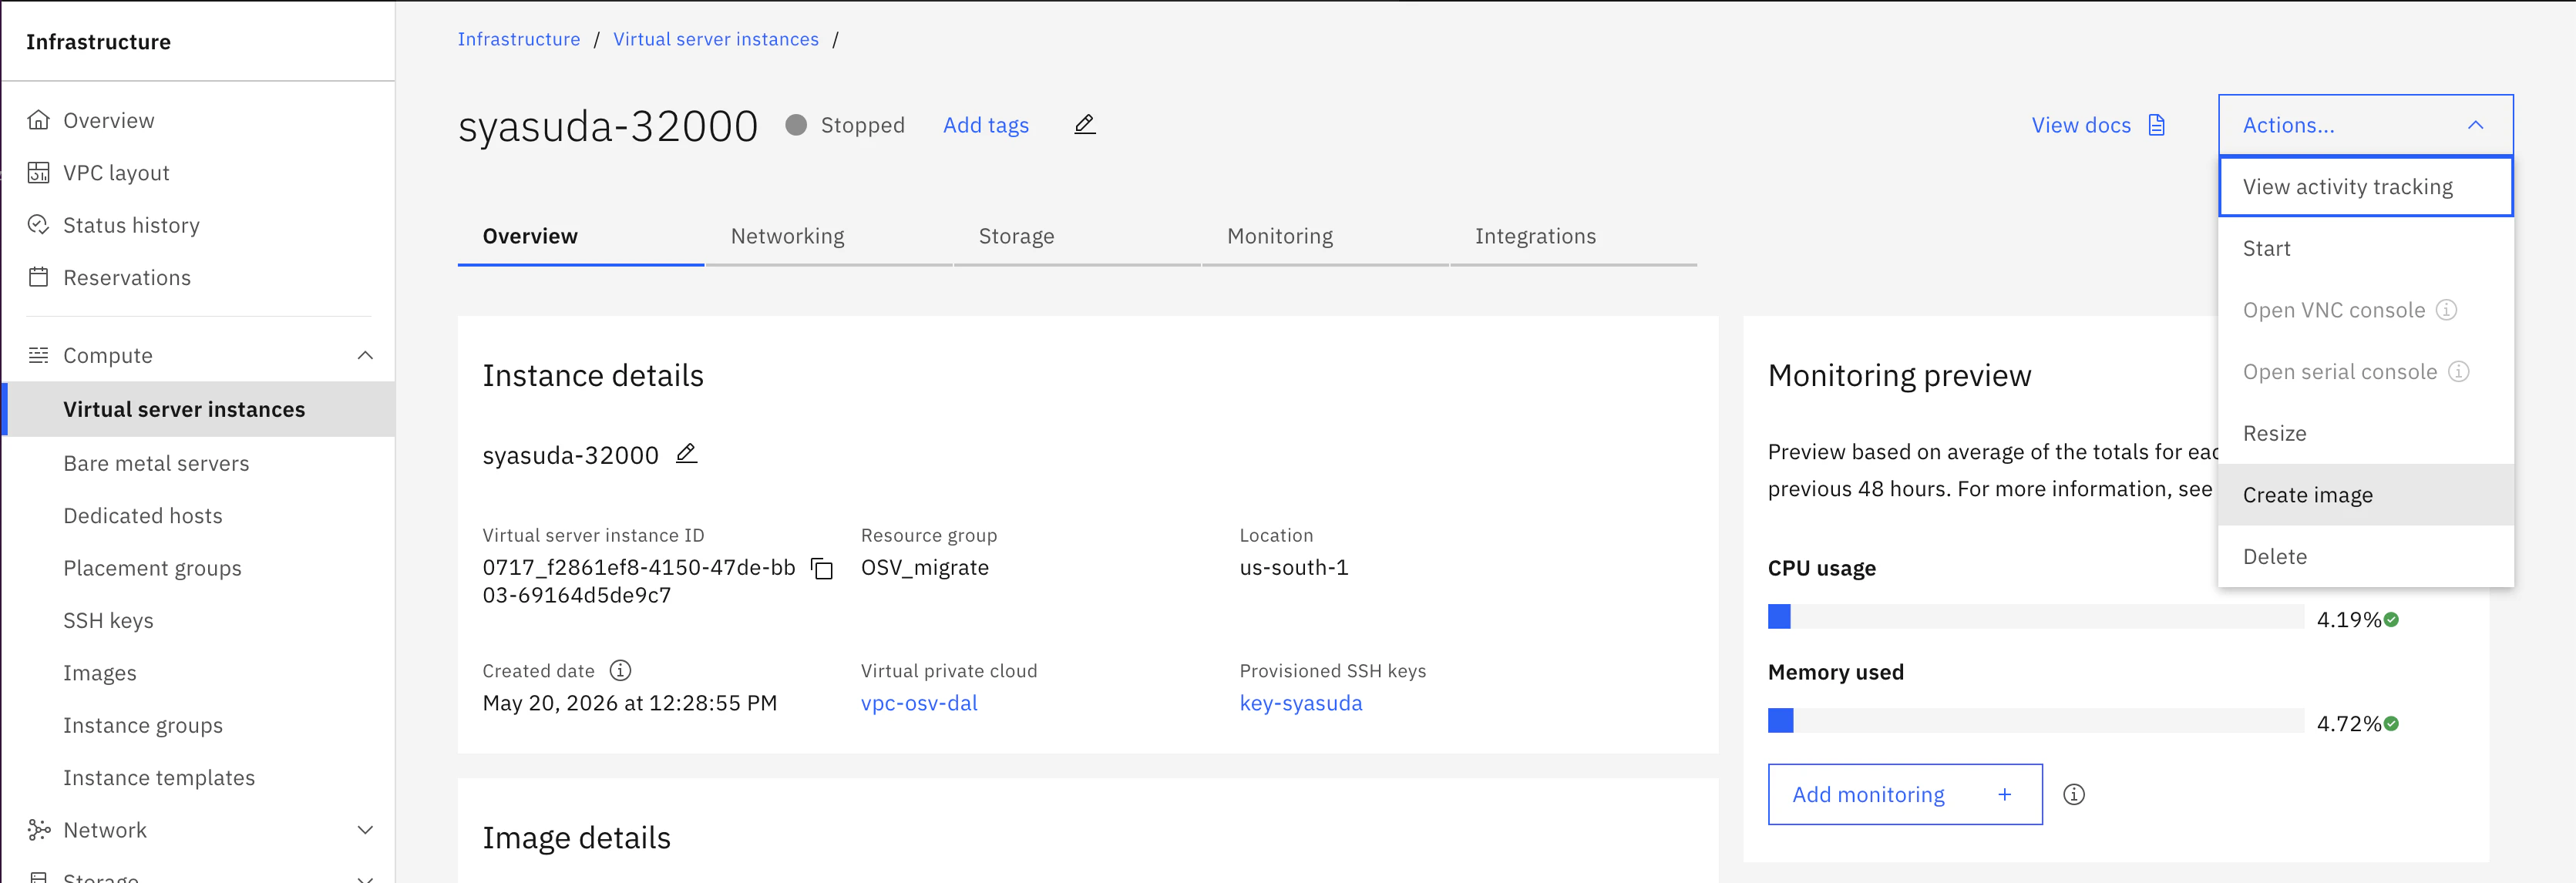Click the Monitoring preview heading

click(x=1900, y=375)
